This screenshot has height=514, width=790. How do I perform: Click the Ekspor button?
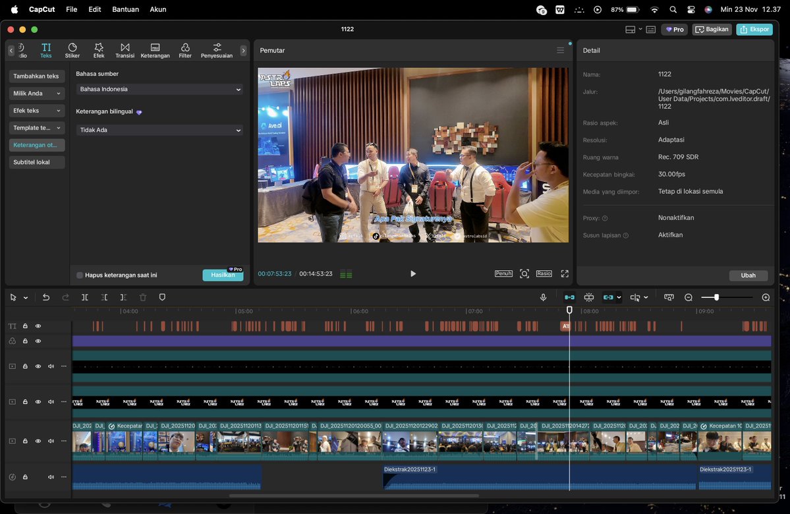click(754, 29)
